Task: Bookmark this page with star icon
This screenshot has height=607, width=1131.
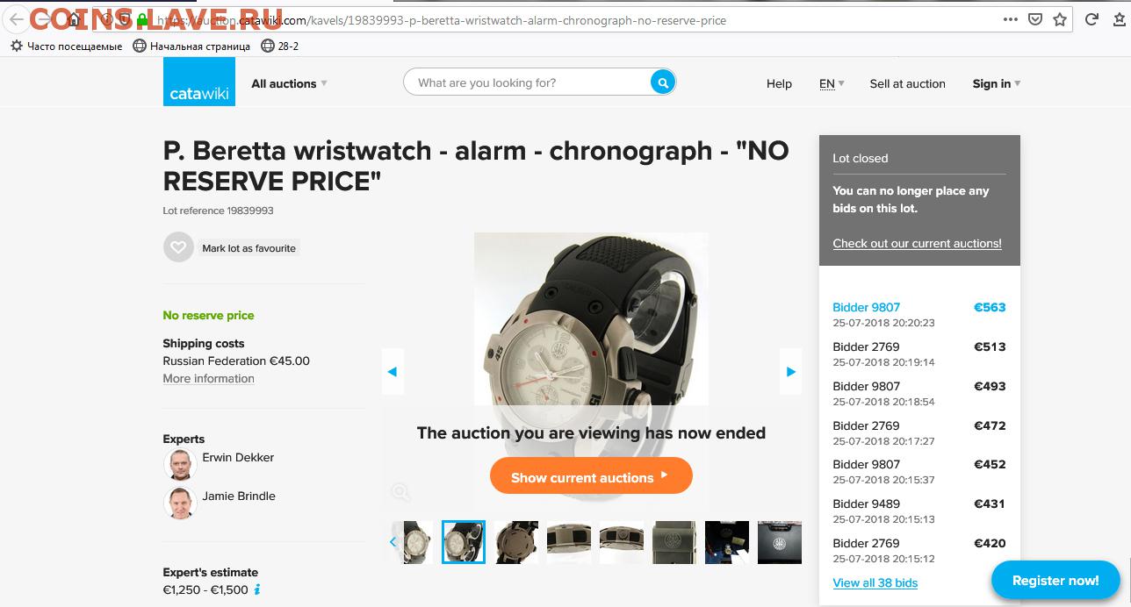Action: click(1060, 19)
